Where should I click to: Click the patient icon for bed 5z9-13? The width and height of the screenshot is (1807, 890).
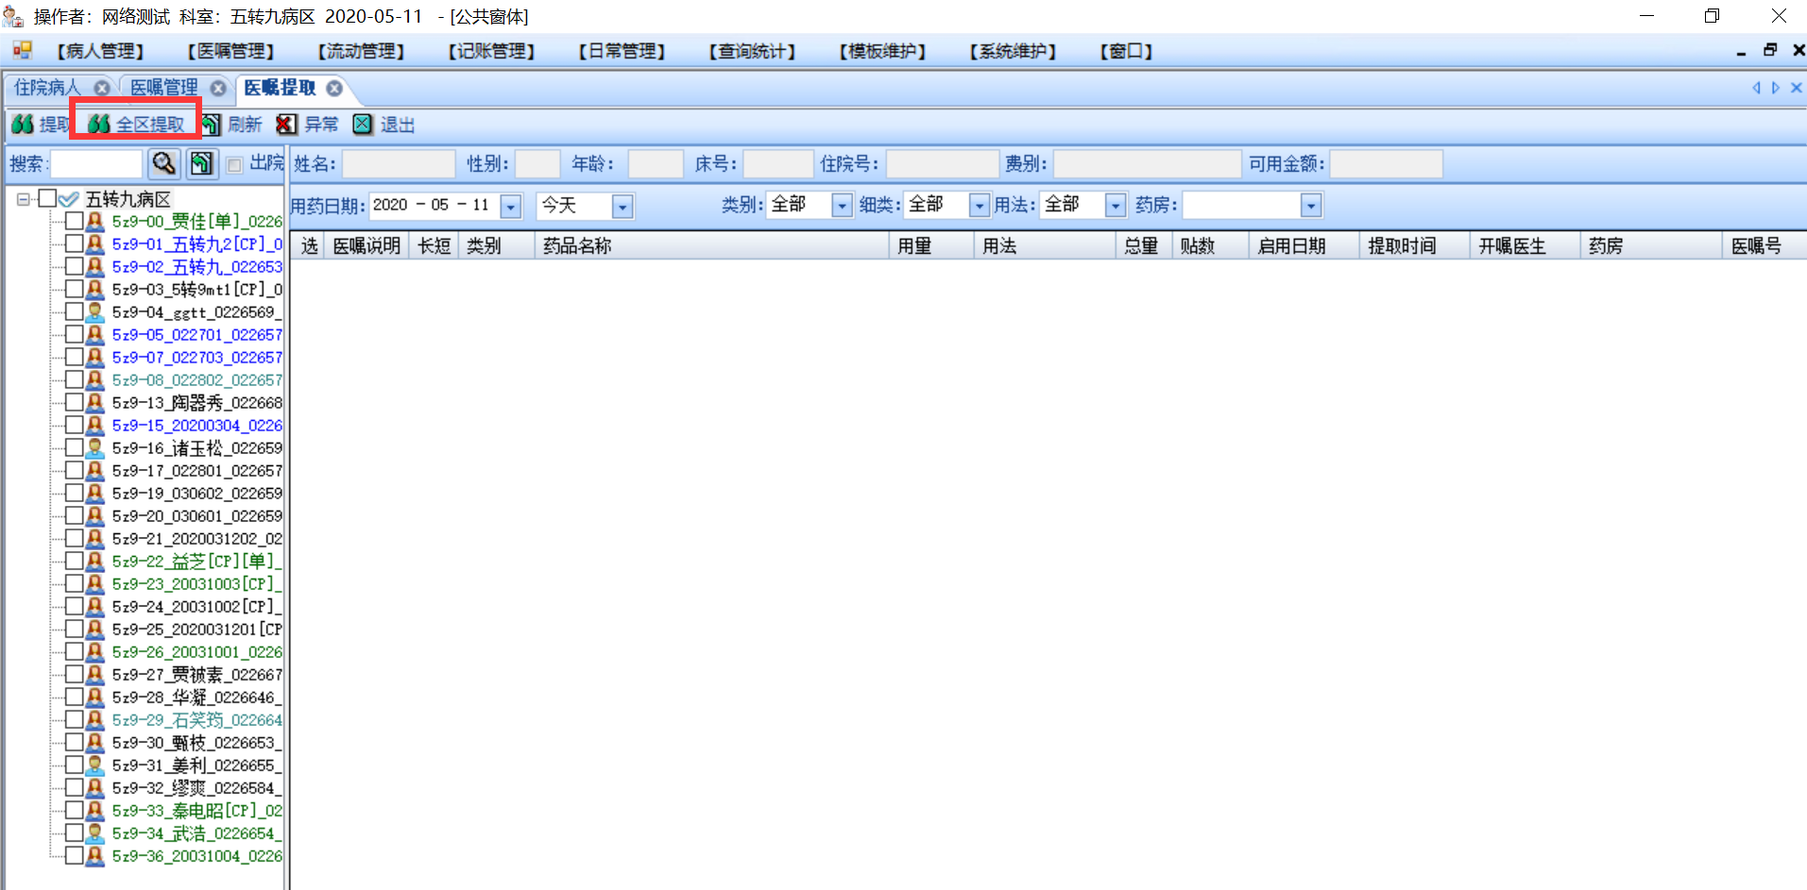point(95,403)
